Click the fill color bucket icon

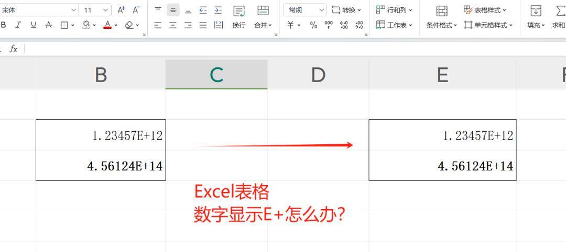(86, 25)
